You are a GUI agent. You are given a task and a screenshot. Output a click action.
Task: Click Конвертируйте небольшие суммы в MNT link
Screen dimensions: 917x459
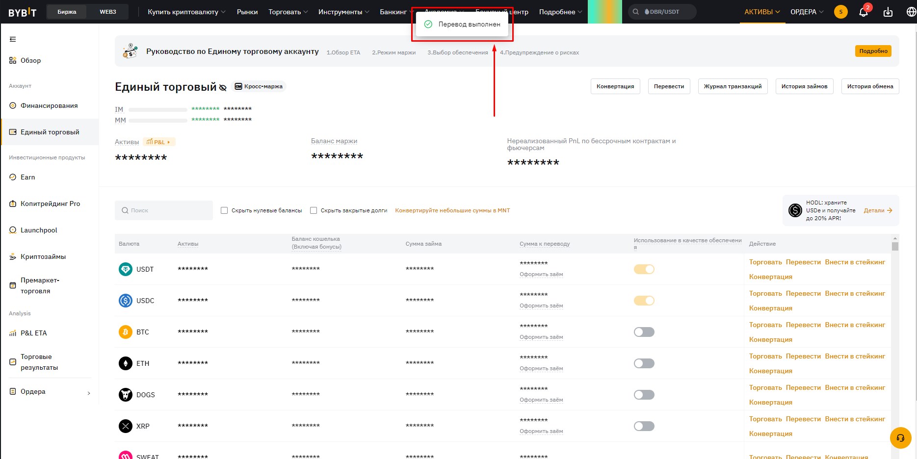coord(452,210)
